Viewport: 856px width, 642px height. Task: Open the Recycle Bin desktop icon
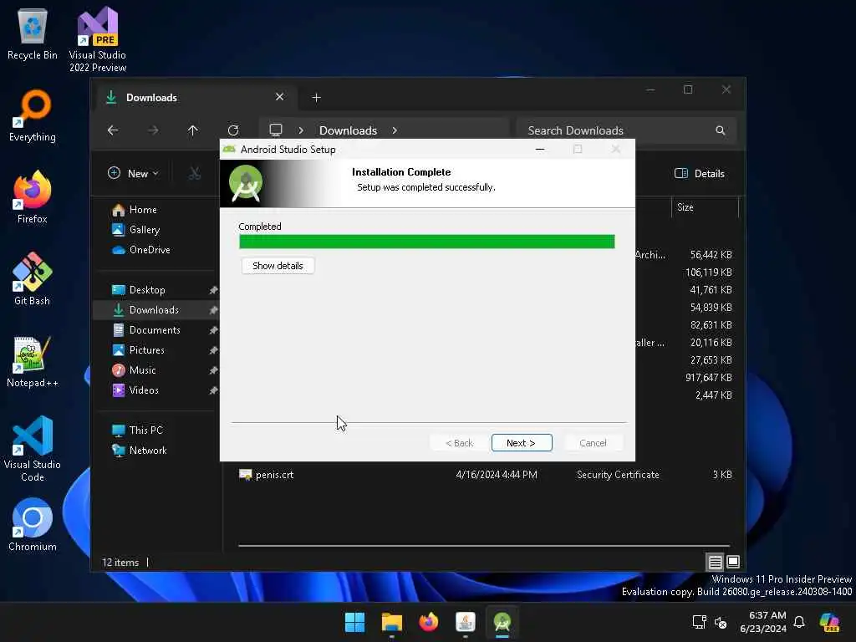click(x=33, y=33)
